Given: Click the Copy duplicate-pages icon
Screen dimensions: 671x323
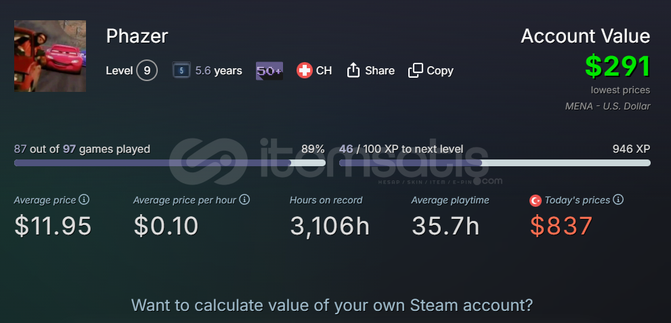Looking at the screenshot, I should pos(416,70).
